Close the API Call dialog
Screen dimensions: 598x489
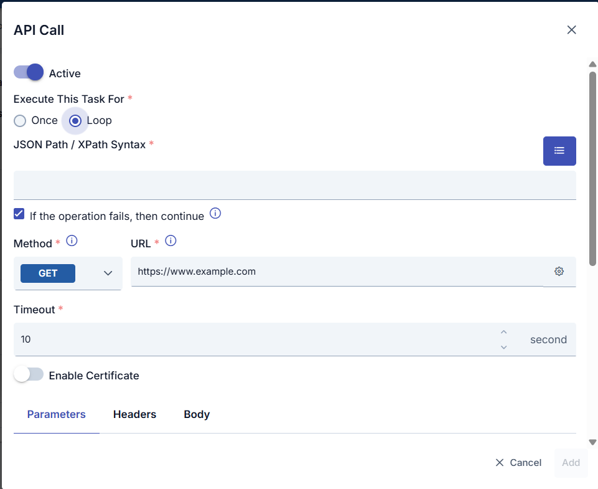tap(571, 29)
